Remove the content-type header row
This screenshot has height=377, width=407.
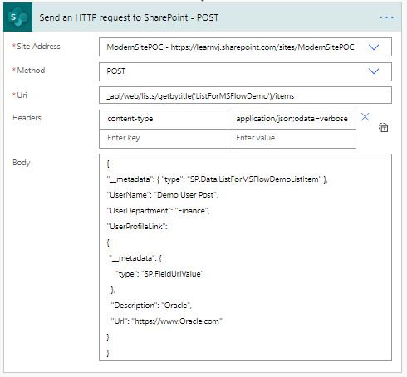click(365, 117)
